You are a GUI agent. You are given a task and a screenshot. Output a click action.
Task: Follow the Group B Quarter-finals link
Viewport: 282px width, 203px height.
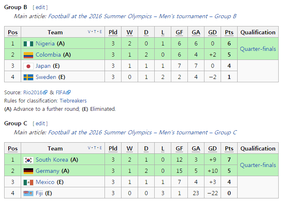(x=258, y=49)
